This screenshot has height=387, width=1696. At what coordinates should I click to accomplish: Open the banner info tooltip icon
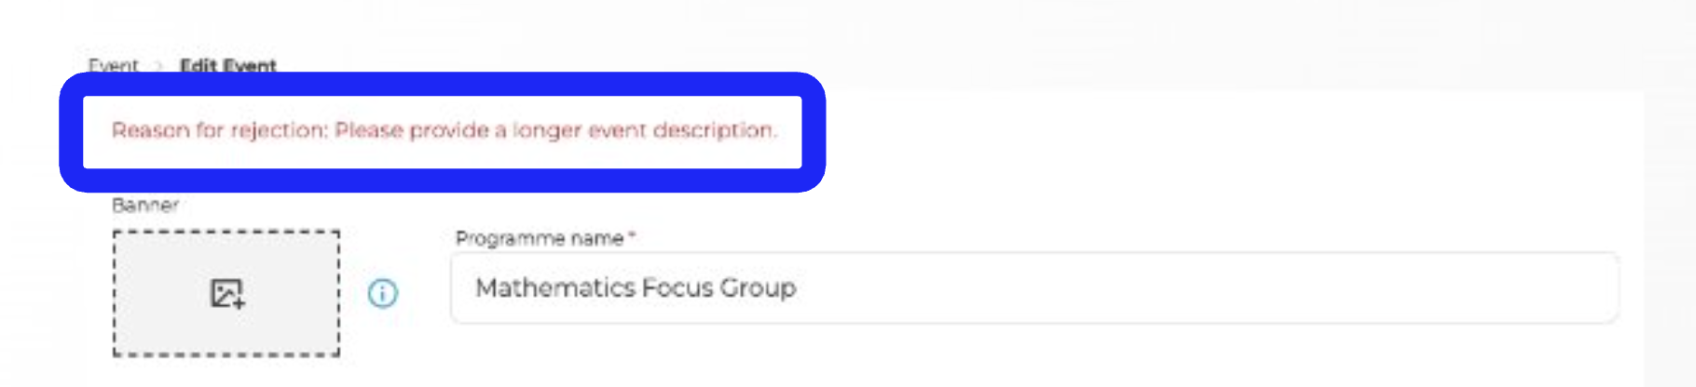point(383,293)
